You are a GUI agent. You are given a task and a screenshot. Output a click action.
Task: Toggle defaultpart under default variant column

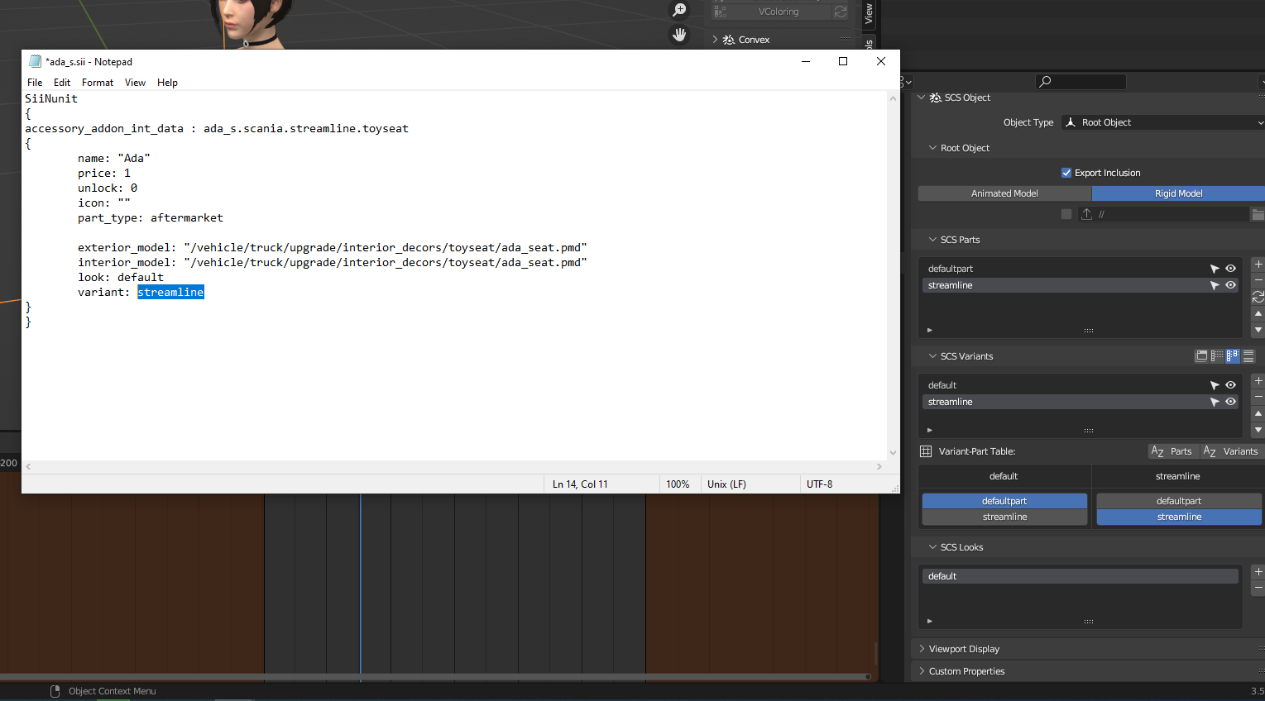click(1004, 501)
